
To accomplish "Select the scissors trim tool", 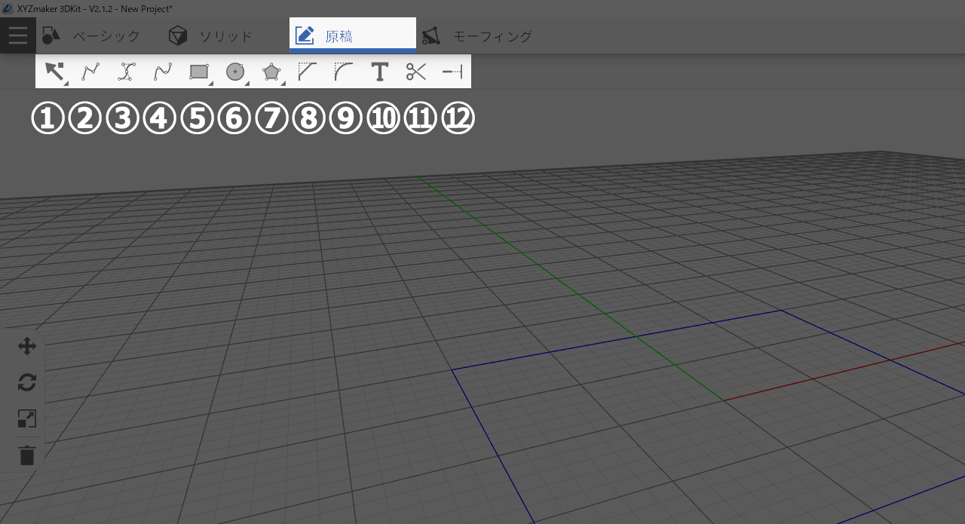I will point(416,72).
